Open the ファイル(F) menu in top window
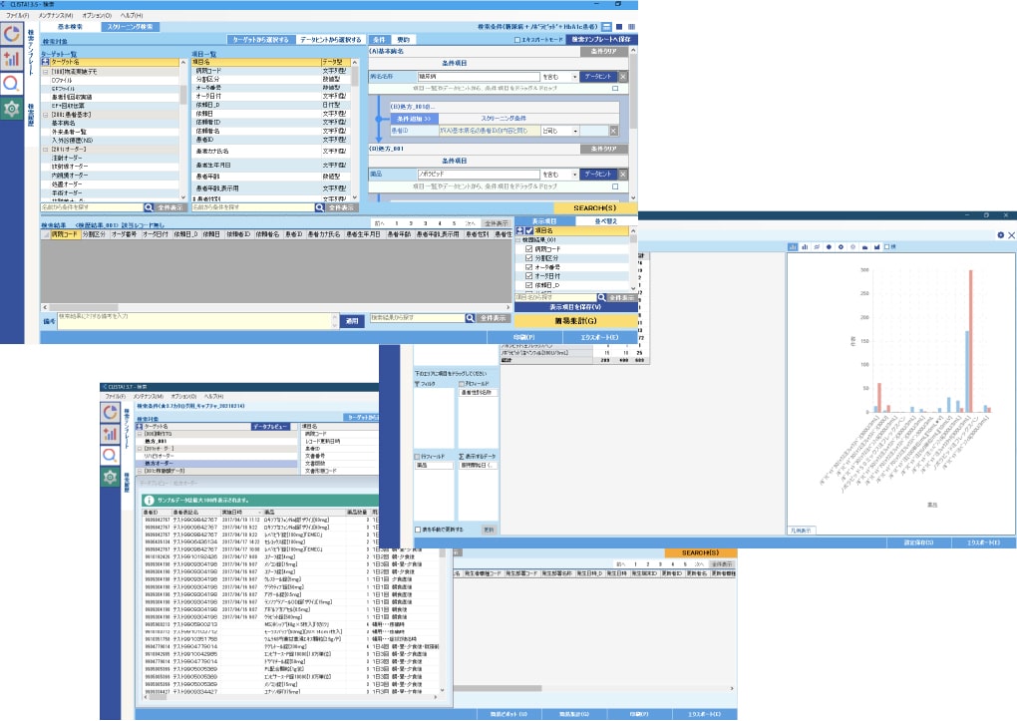 [x=17, y=17]
